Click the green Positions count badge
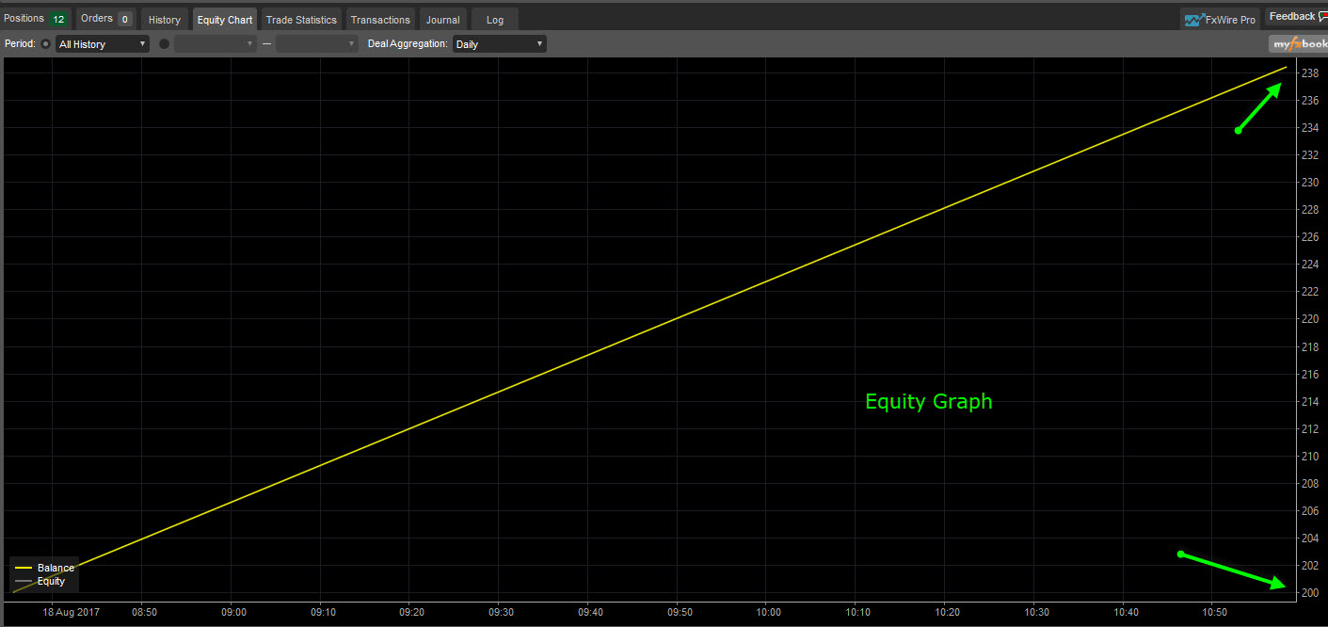The image size is (1328, 627). click(58, 19)
